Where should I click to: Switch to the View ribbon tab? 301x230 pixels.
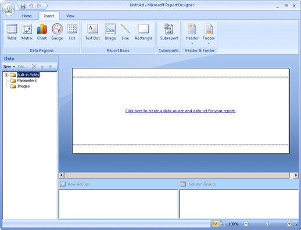(x=70, y=16)
